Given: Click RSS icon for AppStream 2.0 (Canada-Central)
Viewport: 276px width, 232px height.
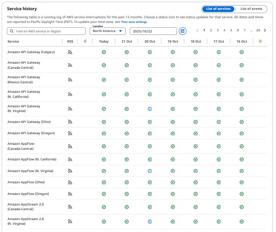Looking at the screenshot, I should [70, 207].
